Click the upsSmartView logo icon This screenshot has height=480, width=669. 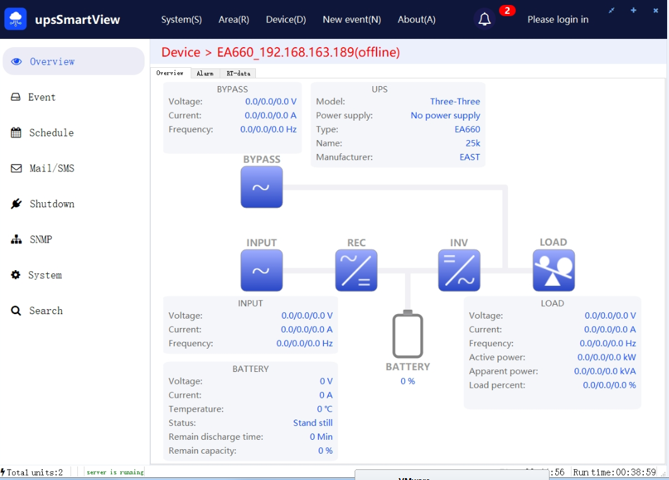15,18
